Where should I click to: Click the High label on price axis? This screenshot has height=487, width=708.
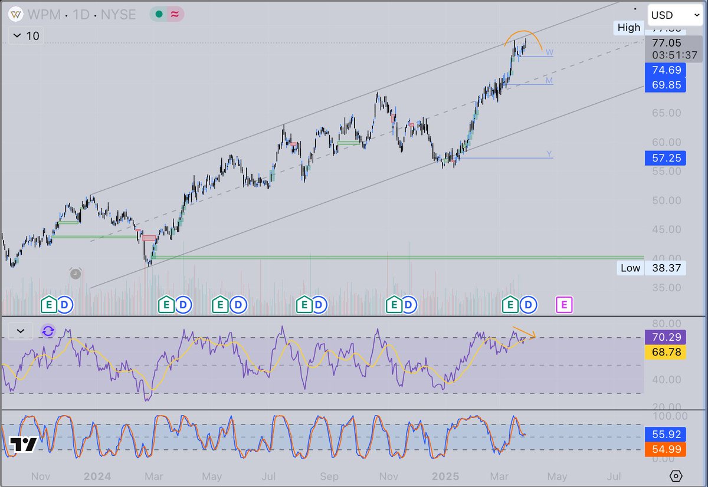pos(629,28)
